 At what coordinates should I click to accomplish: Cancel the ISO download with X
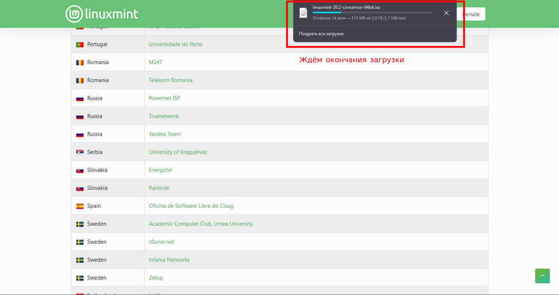[x=446, y=13]
